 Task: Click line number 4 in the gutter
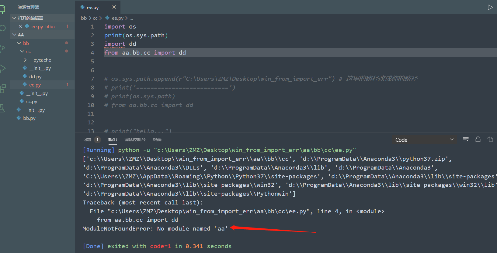(x=92, y=53)
